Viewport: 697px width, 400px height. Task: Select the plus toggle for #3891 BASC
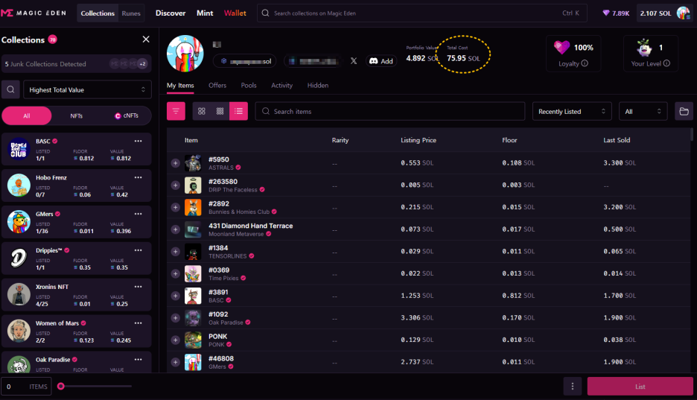pos(176,296)
